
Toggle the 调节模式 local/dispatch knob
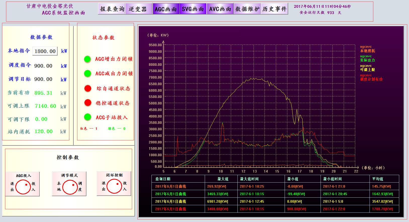coord(70,187)
